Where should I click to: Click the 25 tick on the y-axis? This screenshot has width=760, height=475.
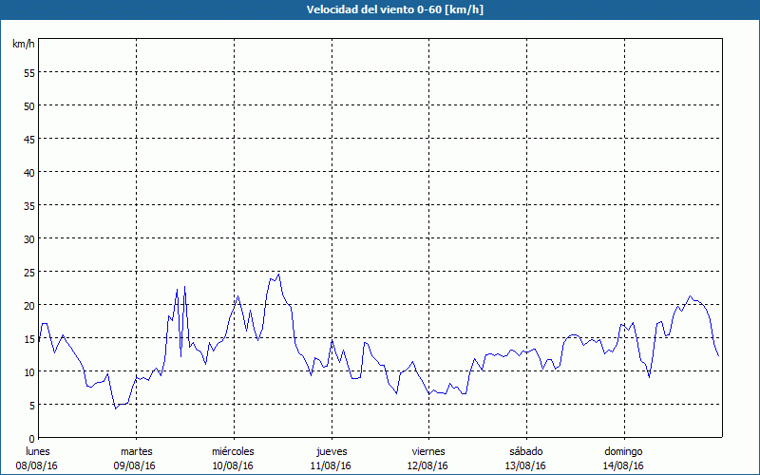click(x=28, y=272)
